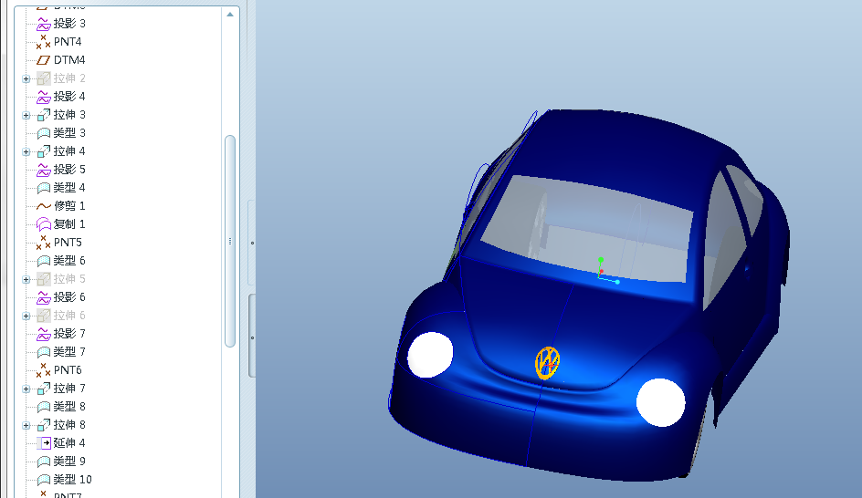Click the extend feature icon of 延伸 4
Screen dimensions: 862x498
pyautogui.click(x=44, y=443)
